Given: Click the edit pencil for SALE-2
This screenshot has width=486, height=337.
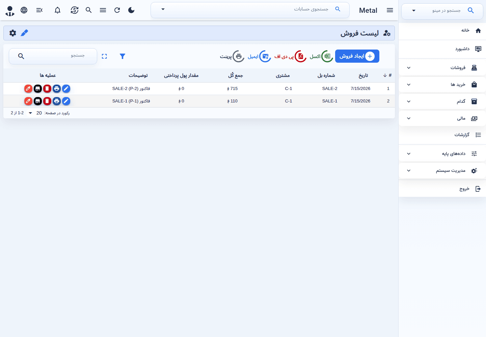Looking at the screenshot, I should click(66, 89).
